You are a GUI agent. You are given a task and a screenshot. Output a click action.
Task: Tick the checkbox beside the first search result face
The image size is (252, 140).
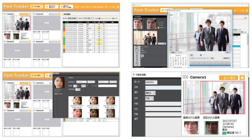[73, 101]
